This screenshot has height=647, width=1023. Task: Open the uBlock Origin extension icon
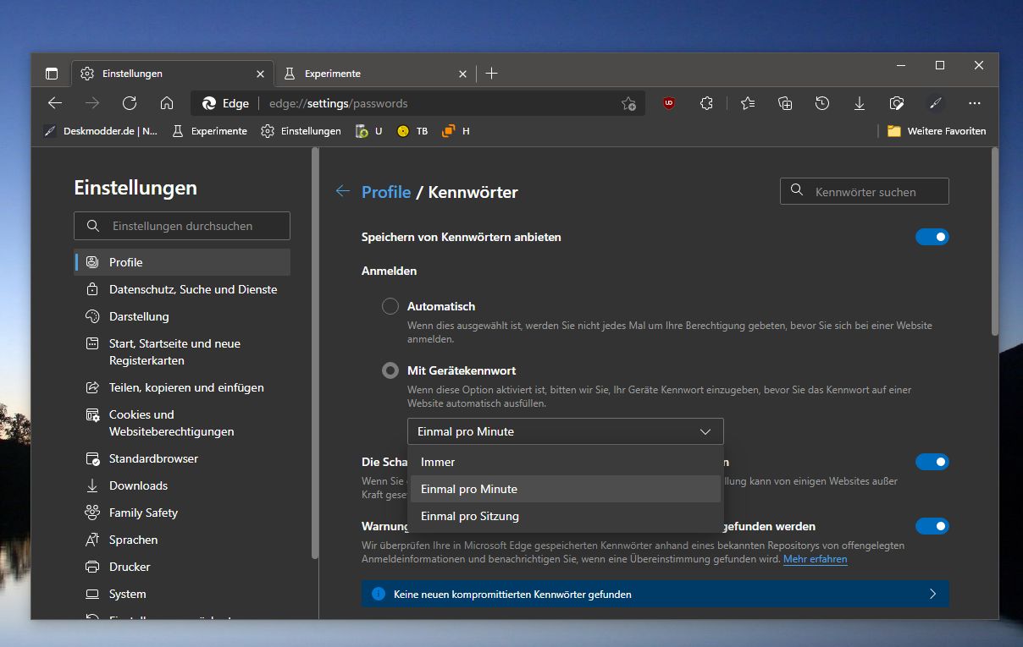tap(669, 103)
